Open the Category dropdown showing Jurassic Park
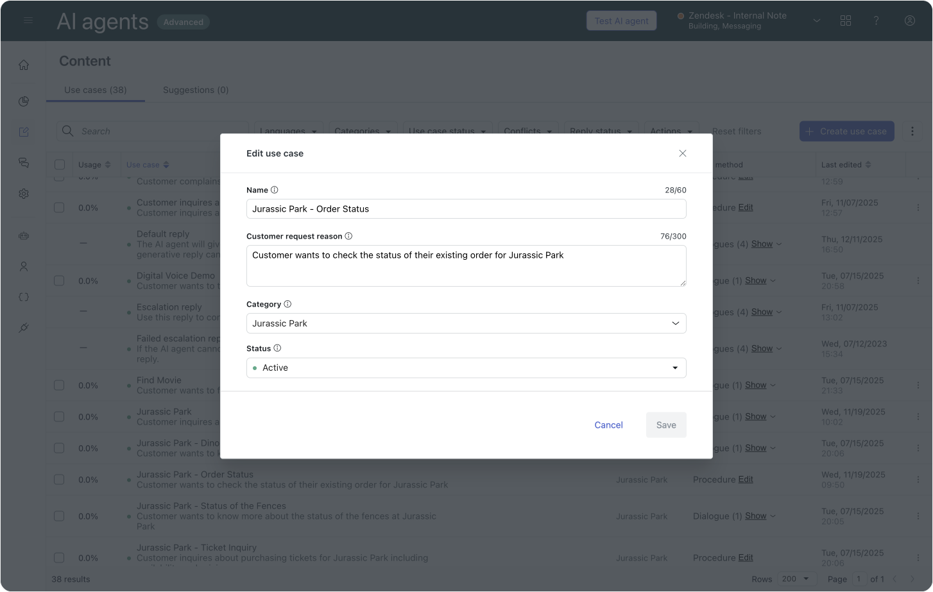 pyautogui.click(x=466, y=323)
